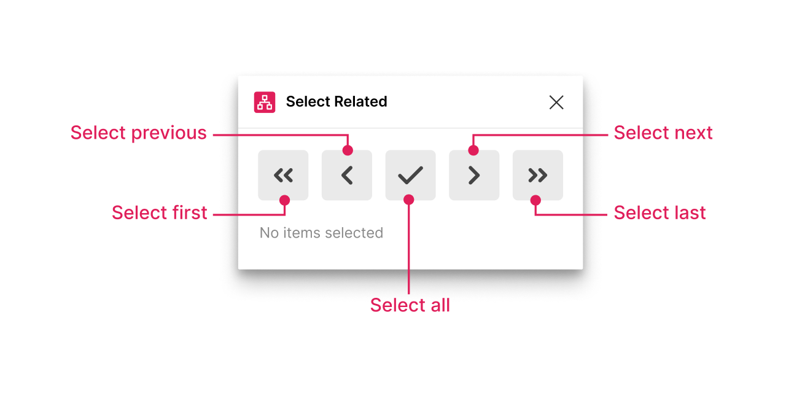The height and width of the screenshot is (393, 786).
Task: Click the Select all annotation label
Action: click(410, 305)
